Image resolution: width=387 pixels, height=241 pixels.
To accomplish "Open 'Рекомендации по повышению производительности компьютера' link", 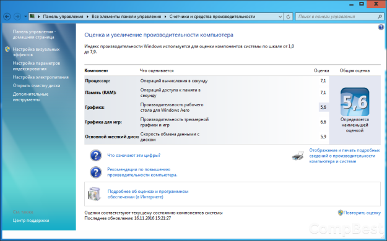I will pos(142,172).
